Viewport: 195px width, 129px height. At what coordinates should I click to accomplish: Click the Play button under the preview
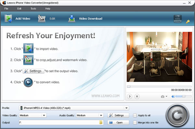pos(130,97)
